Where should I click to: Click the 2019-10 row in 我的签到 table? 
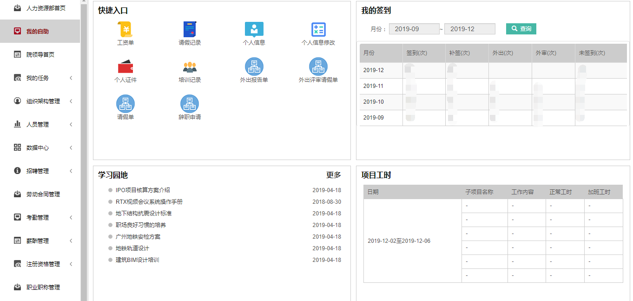click(493, 102)
